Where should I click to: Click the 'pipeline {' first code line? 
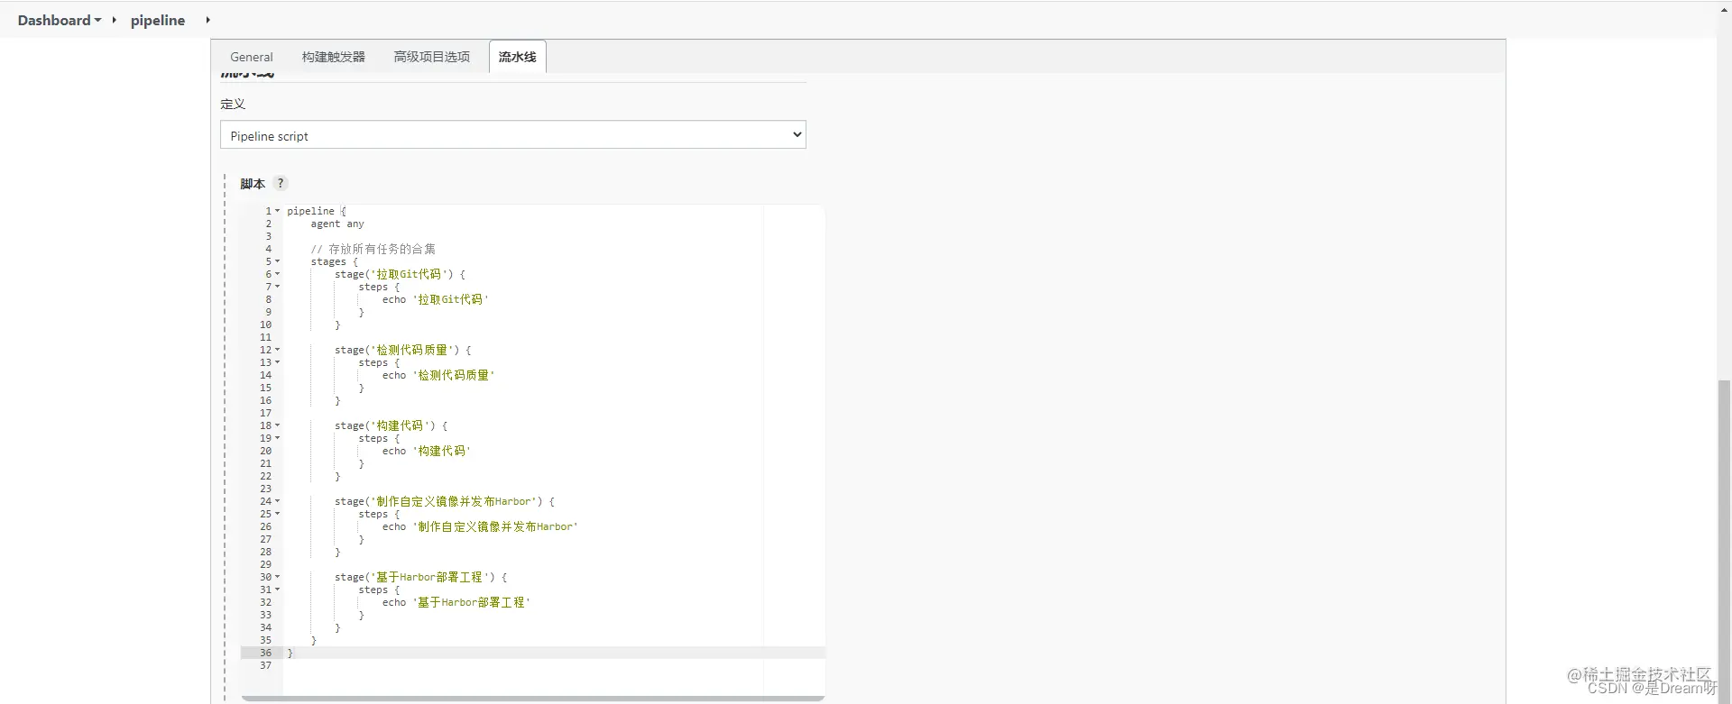[317, 211]
